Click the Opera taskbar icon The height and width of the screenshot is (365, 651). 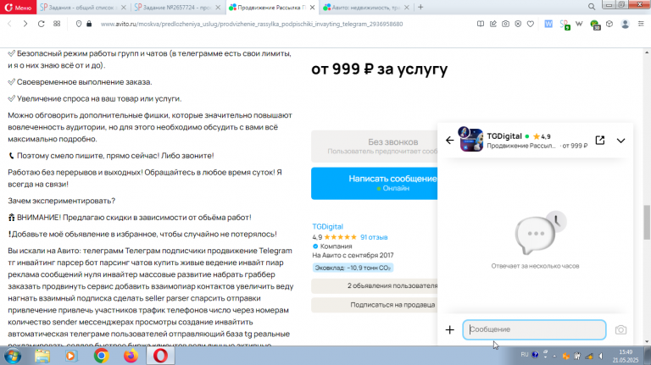pyautogui.click(x=161, y=356)
